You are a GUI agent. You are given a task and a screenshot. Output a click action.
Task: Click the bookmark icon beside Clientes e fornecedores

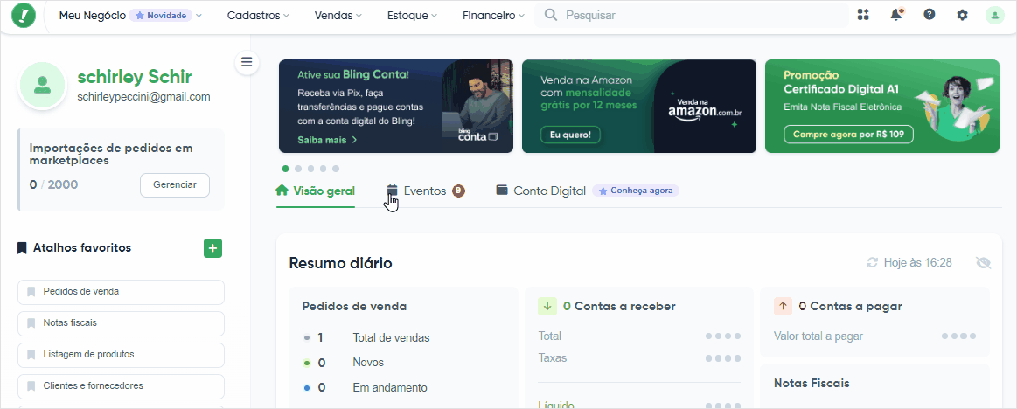[31, 385]
